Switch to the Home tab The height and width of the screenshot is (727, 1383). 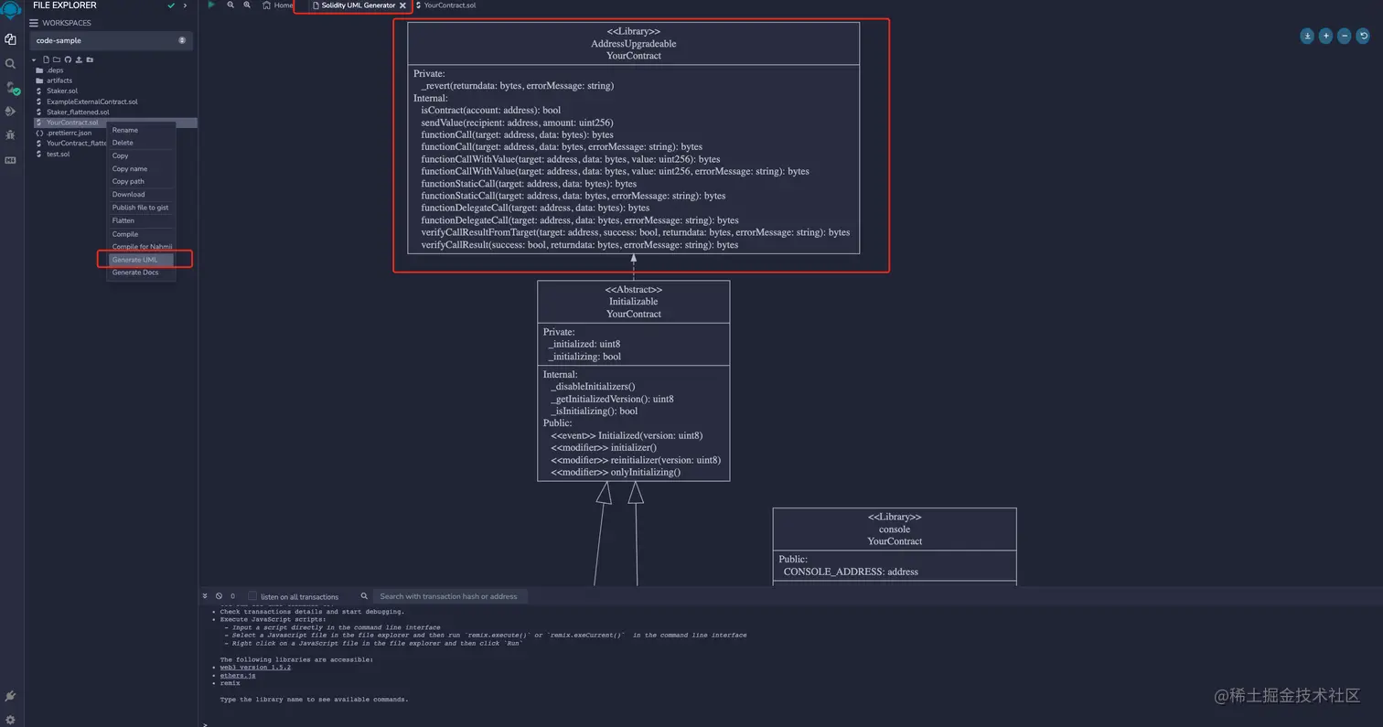point(278,5)
